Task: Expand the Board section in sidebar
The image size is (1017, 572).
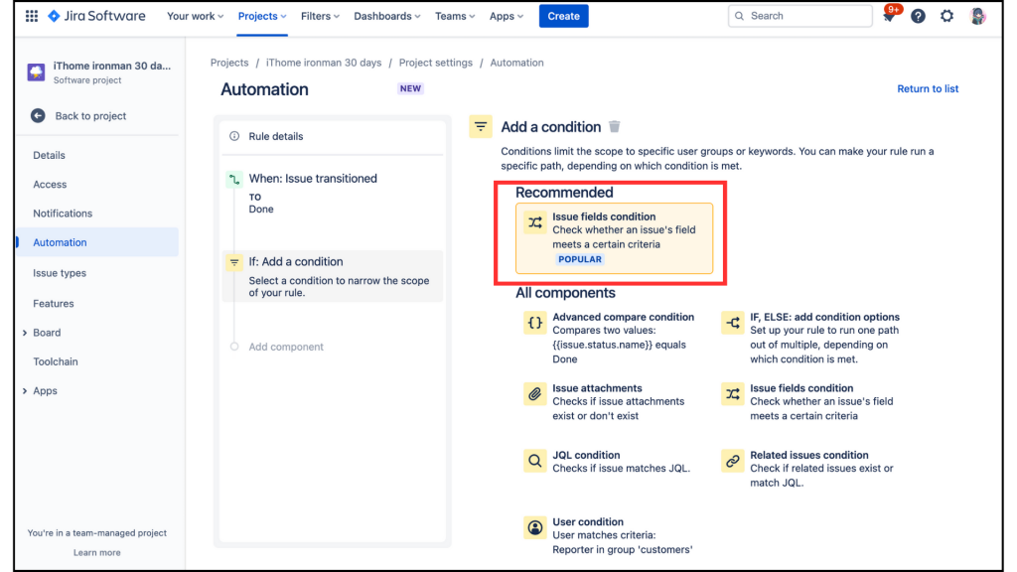Action: 25,333
